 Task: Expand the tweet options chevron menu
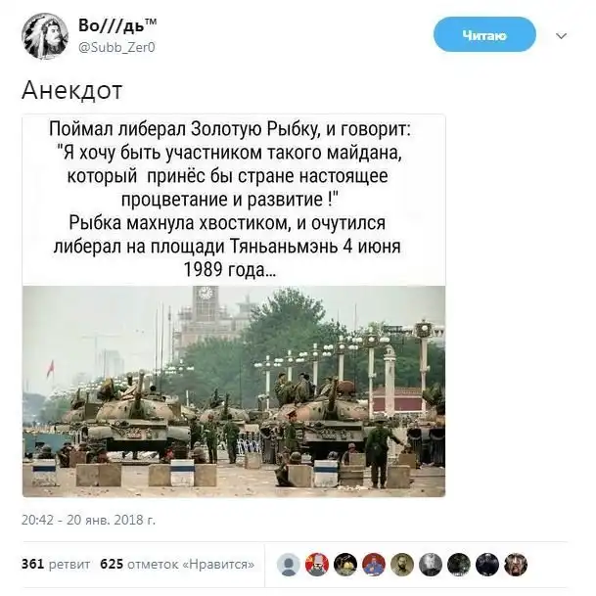[562, 36]
